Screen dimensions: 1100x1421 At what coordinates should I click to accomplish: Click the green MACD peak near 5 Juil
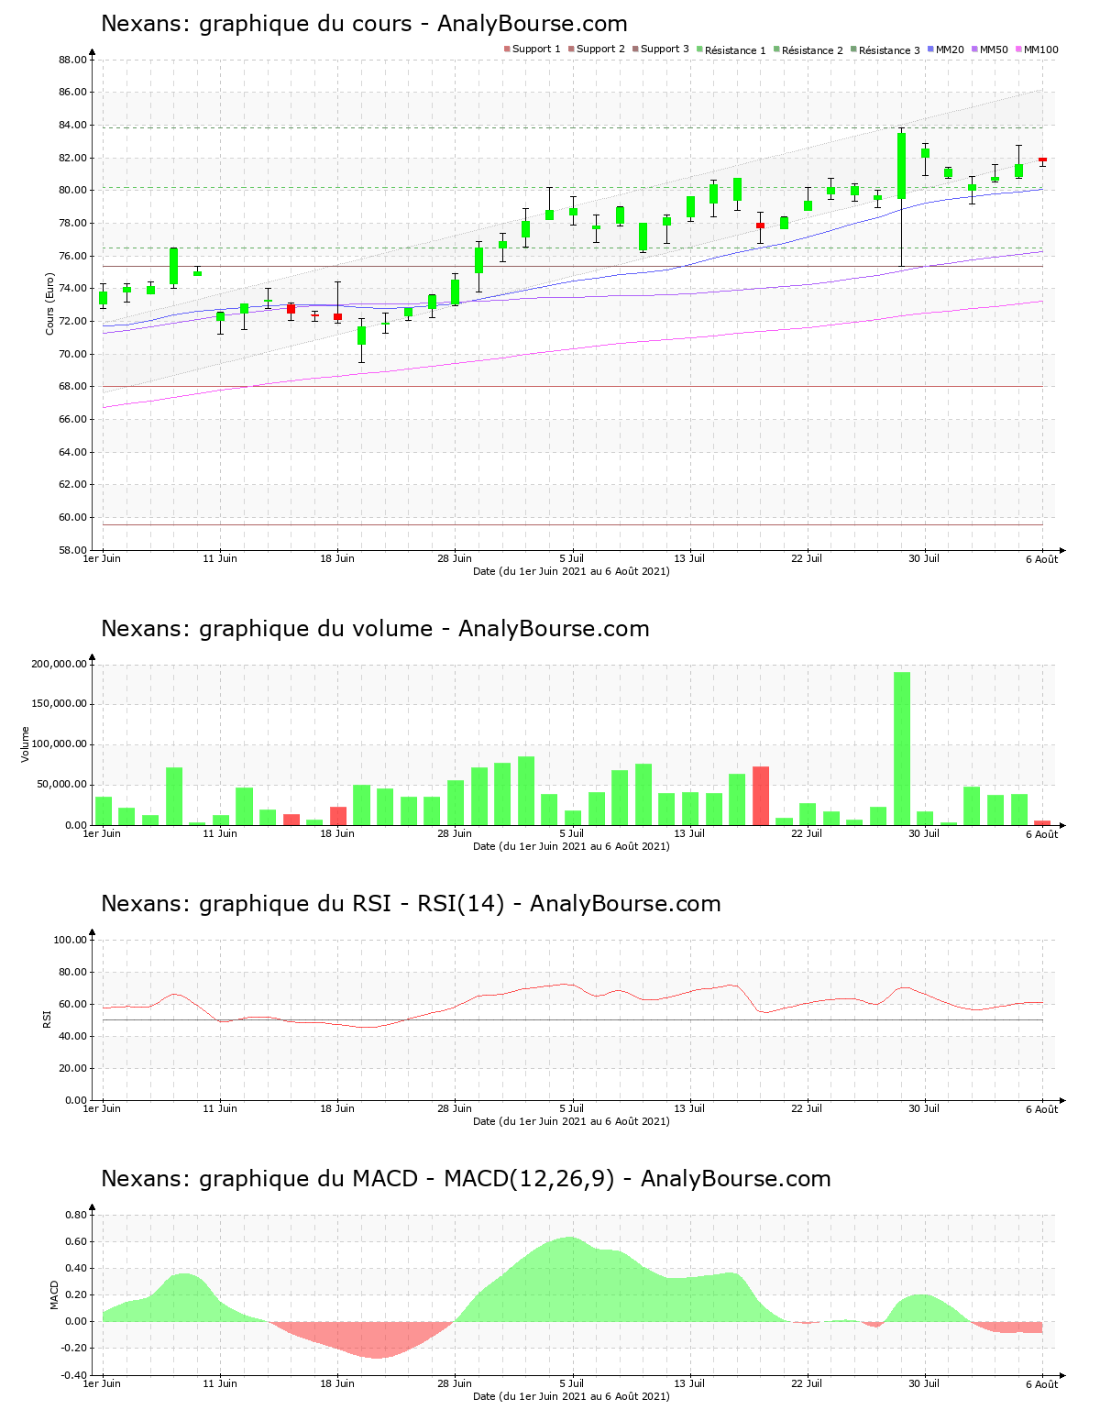tap(572, 1279)
